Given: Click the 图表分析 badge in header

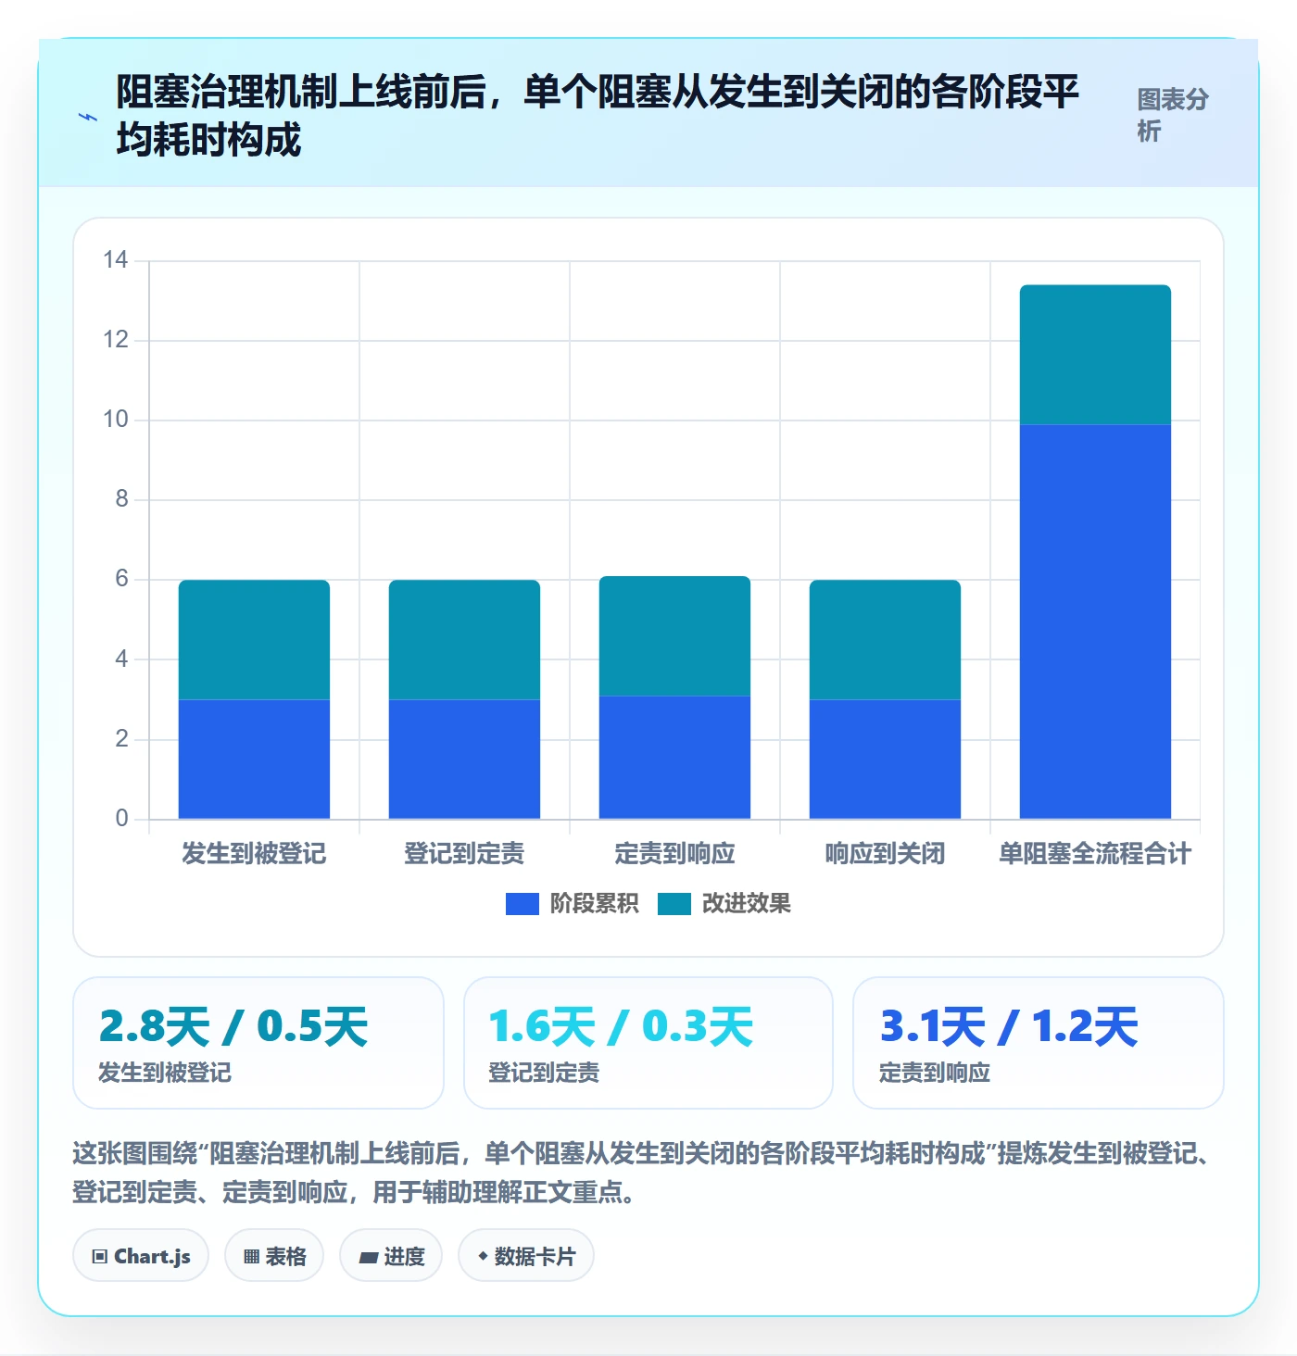Looking at the screenshot, I should click(1173, 115).
